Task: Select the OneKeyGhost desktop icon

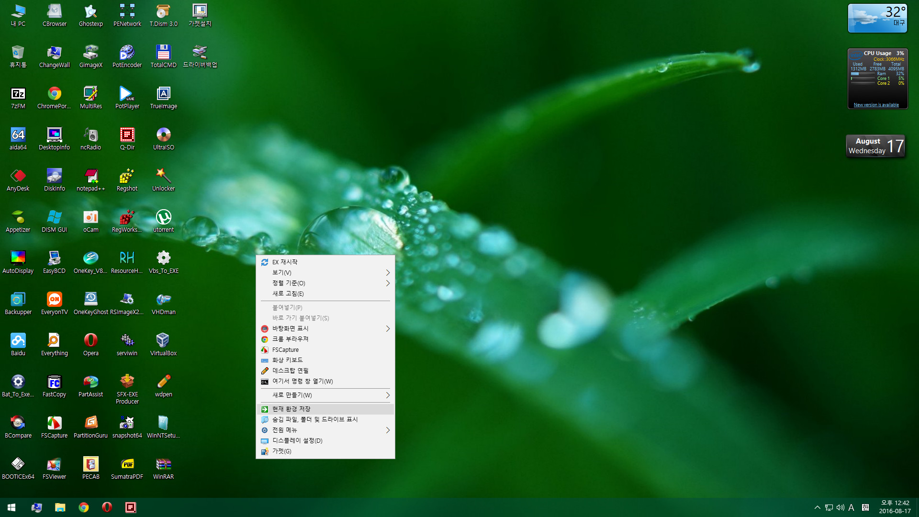Action: pyautogui.click(x=91, y=303)
